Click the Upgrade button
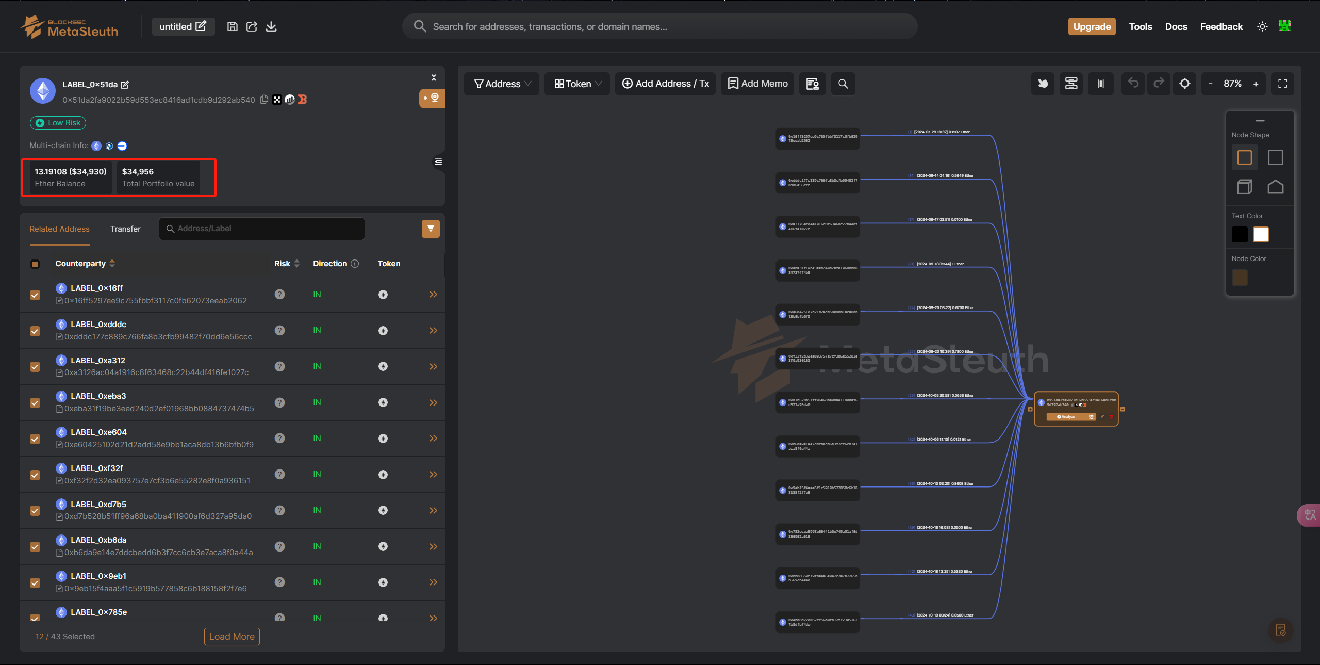Image resolution: width=1320 pixels, height=665 pixels. 1092,27
